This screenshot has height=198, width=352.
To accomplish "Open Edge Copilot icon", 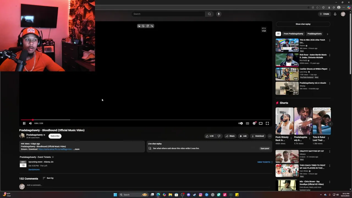I will (x=349, y=7).
